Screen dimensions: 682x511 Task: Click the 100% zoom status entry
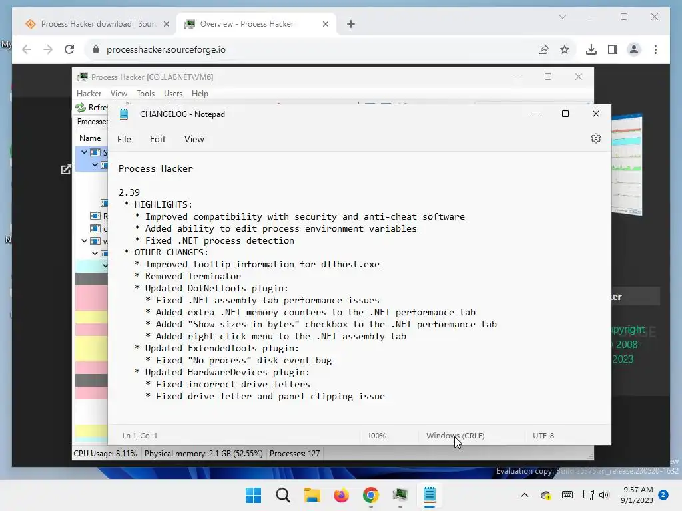pyautogui.click(x=377, y=436)
